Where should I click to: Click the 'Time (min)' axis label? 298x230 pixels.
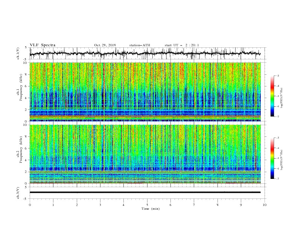coord(151,209)
